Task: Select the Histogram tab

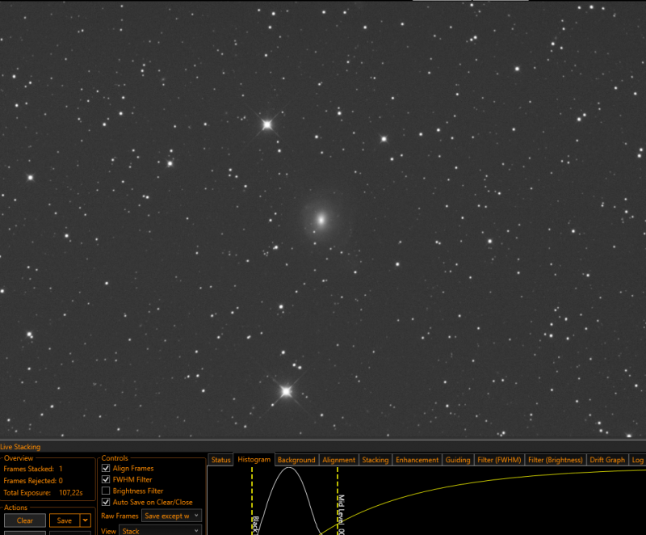Action: coord(254,460)
